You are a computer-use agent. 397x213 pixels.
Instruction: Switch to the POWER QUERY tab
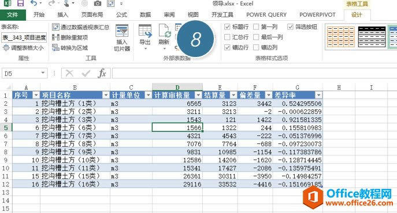(x=266, y=15)
